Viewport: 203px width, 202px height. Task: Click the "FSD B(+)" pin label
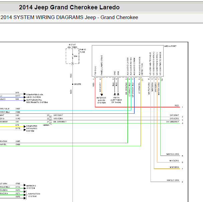pyautogui.click(x=95, y=71)
